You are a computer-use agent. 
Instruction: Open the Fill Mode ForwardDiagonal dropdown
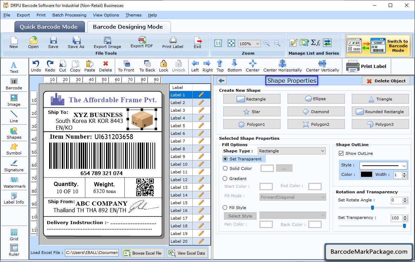tap(292, 197)
